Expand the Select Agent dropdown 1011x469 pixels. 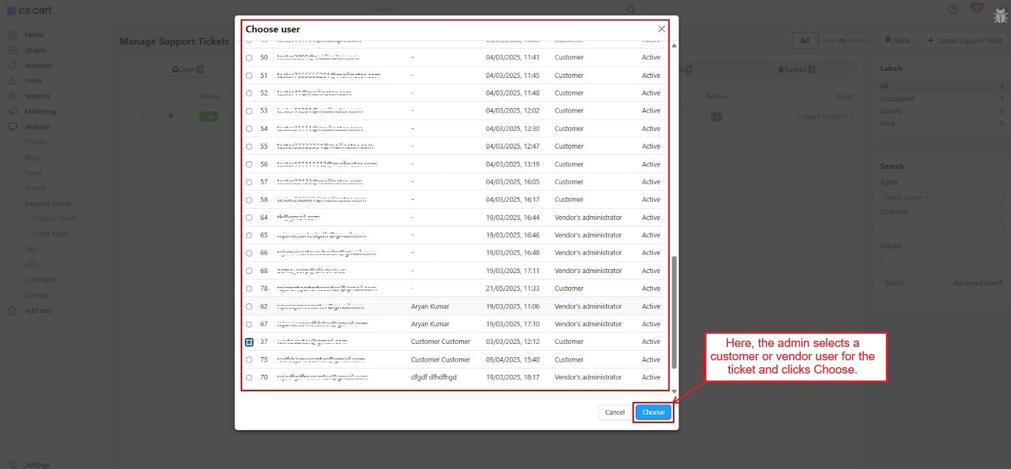(905, 197)
